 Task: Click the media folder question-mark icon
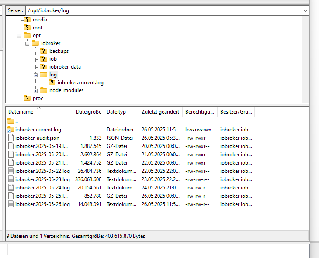click(x=27, y=20)
